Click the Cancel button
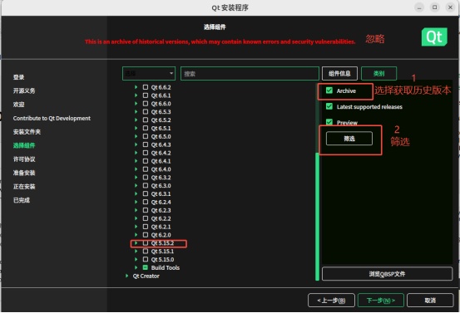Screen dimensions: 460x313 [x=430, y=300]
